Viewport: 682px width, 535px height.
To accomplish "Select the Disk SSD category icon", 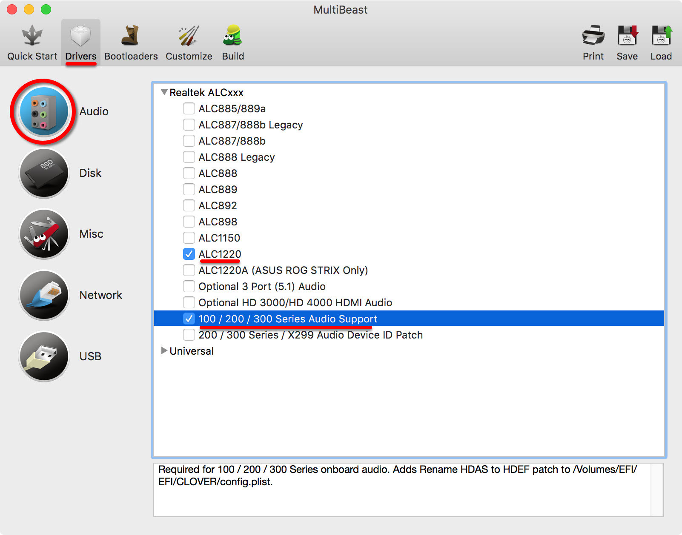I will [43, 173].
